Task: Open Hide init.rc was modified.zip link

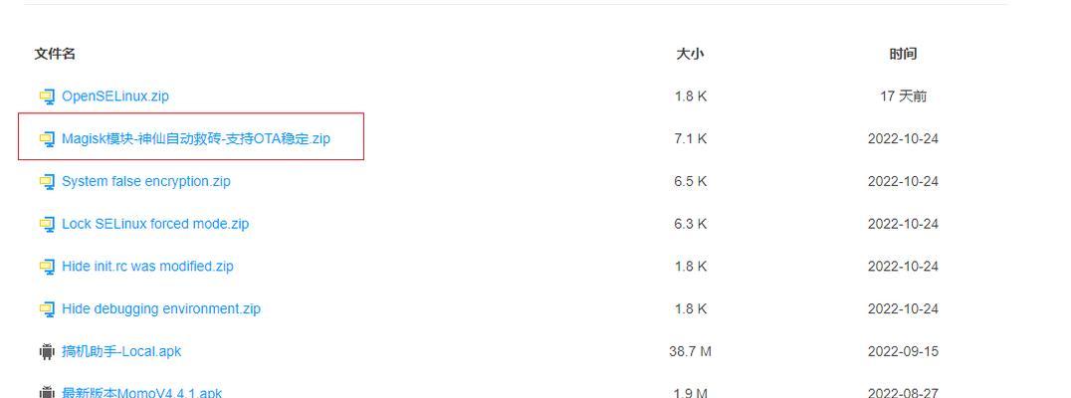Action: pos(147,267)
